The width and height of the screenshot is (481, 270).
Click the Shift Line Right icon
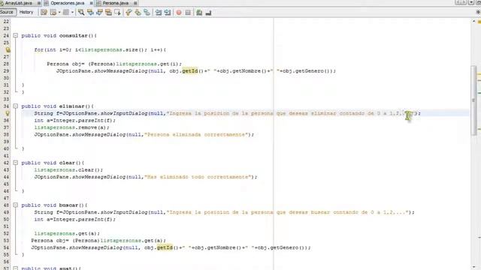tap(168, 13)
